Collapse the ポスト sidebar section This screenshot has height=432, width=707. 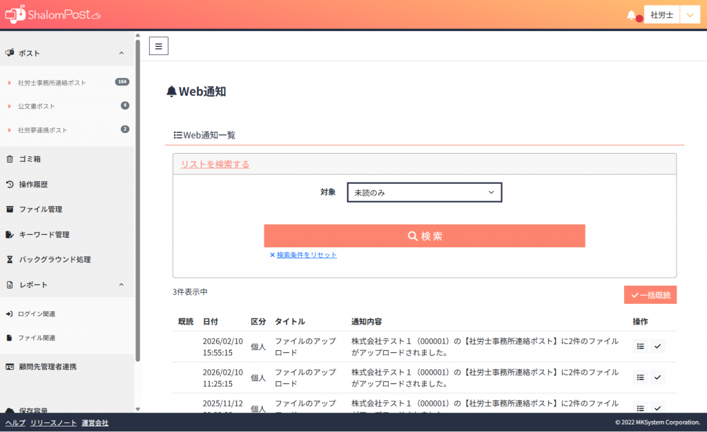pyautogui.click(x=122, y=53)
